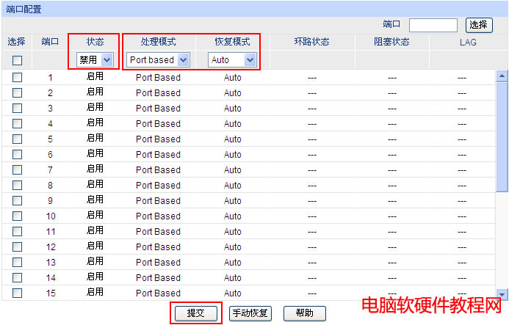This screenshot has height=325, width=509.
Task: Select the checkbox for port 12
Action: point(17,247)
